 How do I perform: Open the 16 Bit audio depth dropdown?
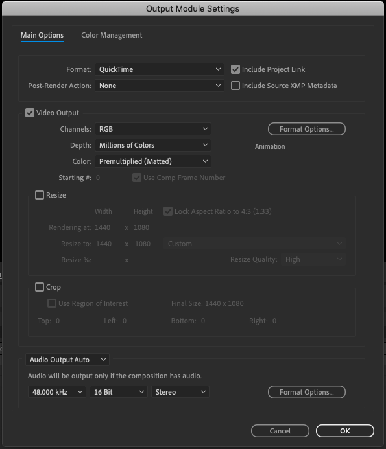[119, 392]
